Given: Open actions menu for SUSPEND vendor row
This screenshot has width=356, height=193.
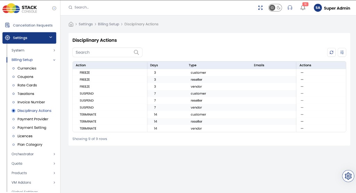Looking at the screenshot, I should tap(302, 108).
